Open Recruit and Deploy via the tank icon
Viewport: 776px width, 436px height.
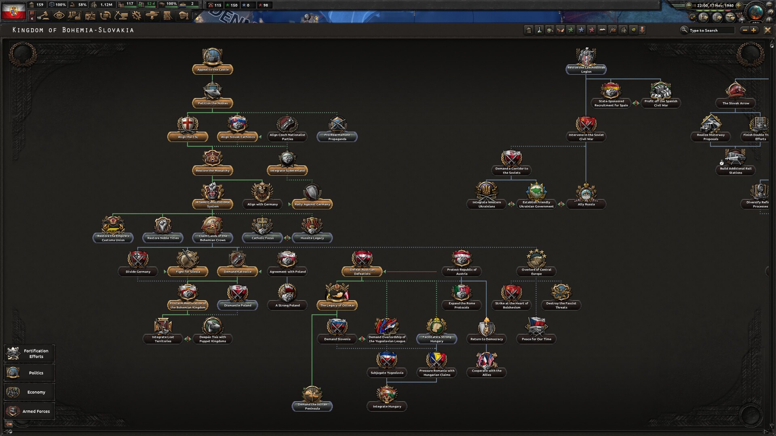click(152, 15)
